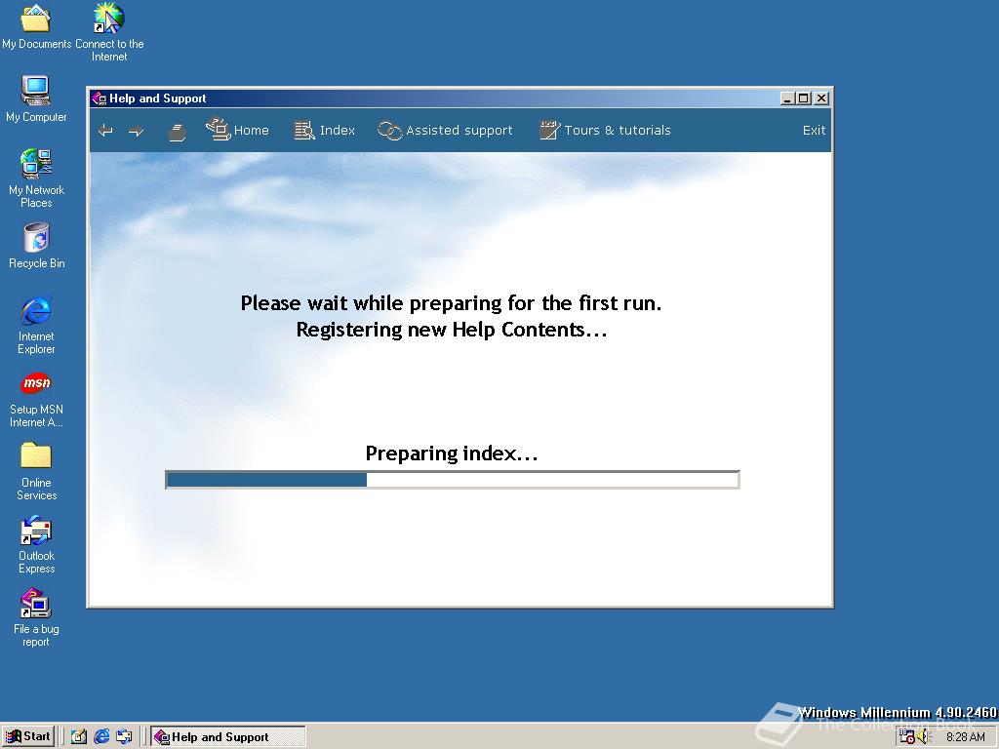Screen dimensions: 999x749
Task: Select File a bug report icon
Action: coord(36,617)
